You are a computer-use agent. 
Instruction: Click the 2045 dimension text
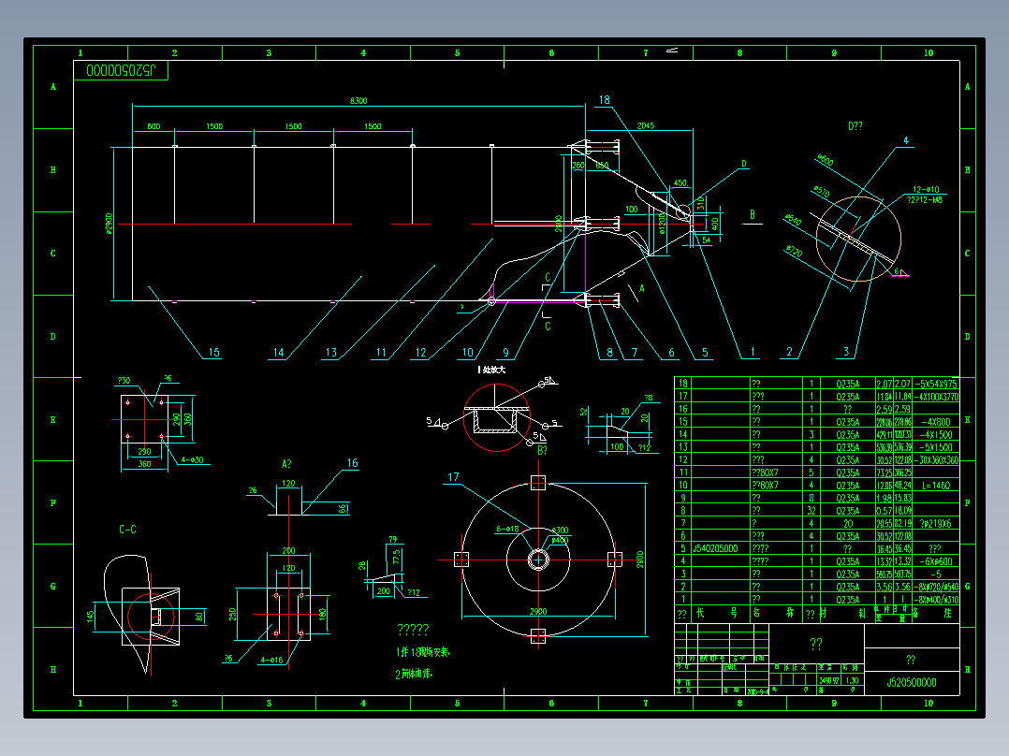point(646,125)
